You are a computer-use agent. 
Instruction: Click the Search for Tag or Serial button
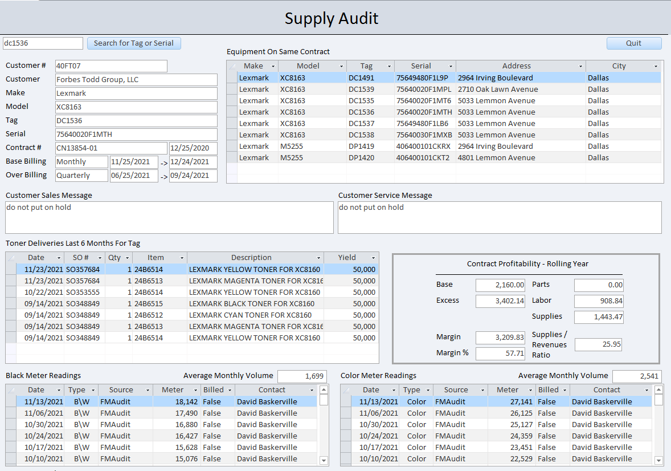[134, 43]
